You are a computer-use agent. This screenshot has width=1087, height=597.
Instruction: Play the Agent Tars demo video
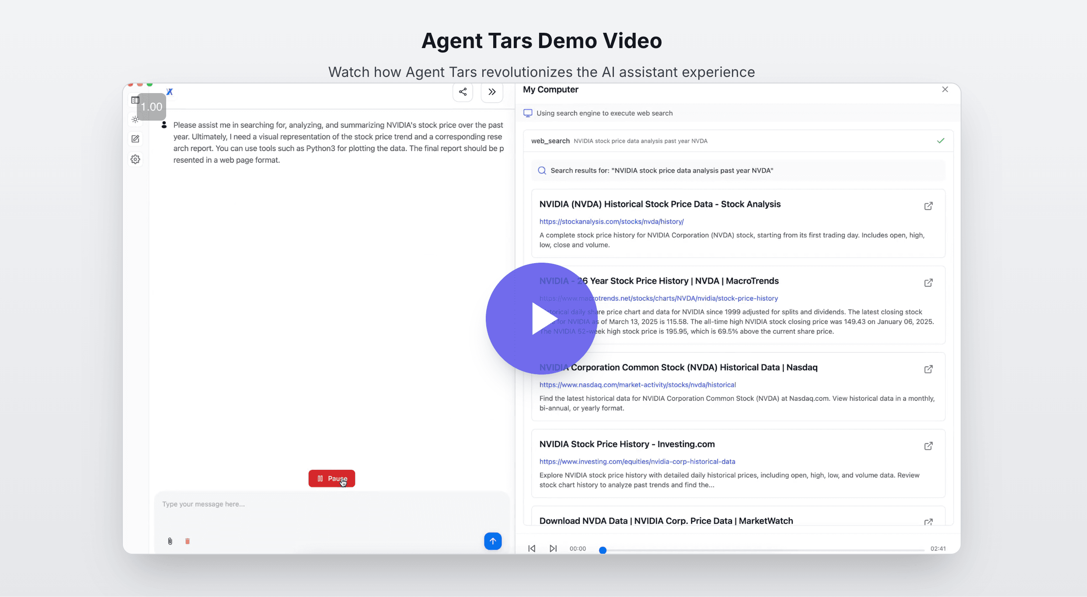point(541,319)
